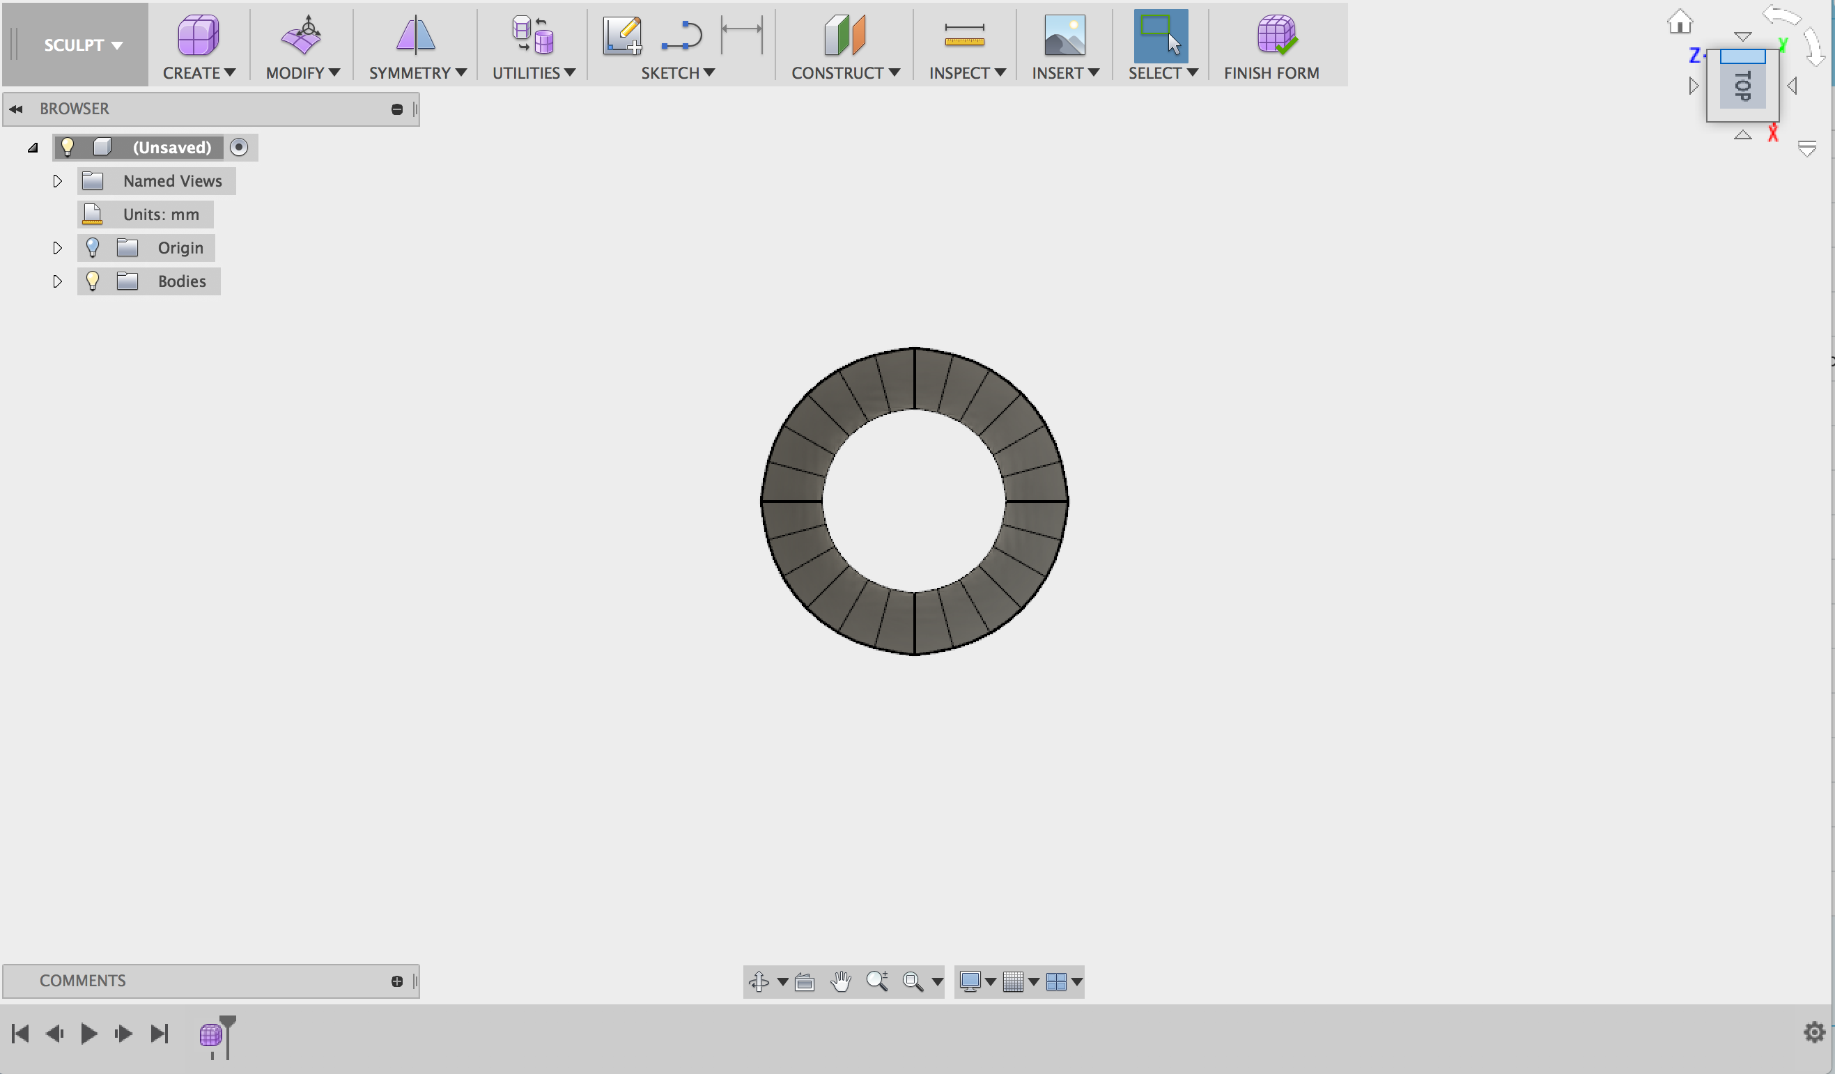Click the timeline end marker
The height and width of the screenshot is (1074, 1835).
pos(228,1036)
